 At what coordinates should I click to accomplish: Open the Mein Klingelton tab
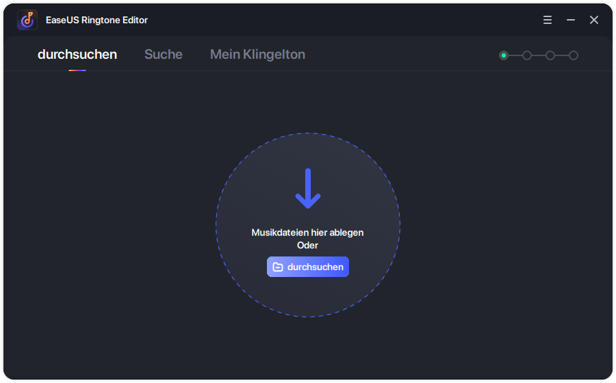click(257, 54)
